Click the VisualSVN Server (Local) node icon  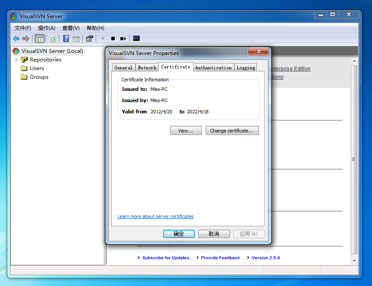tap(16, 51)
